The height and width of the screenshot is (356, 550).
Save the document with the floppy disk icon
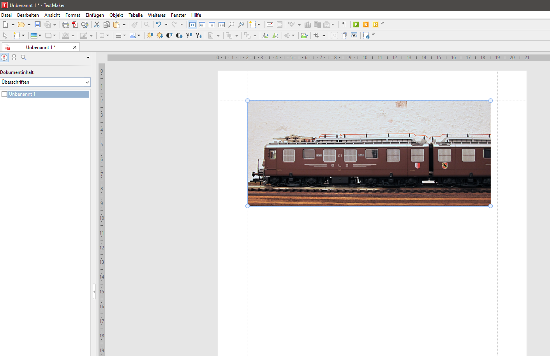pyautogui.click(x=37, y=25)
